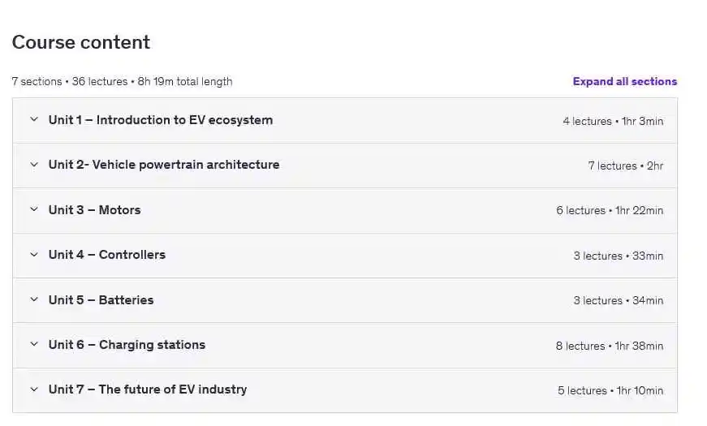Screen dimensions: 707x426
Task: Open Unit 5 Batteries via its chevron
Action: click(x=34, y=299)
